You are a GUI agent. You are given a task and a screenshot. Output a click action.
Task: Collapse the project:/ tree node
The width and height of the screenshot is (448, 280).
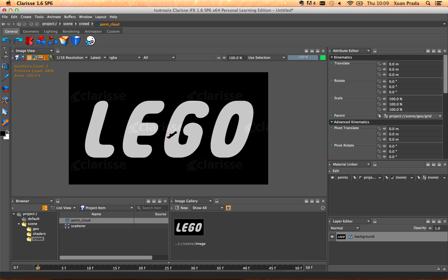(x=14, y=214)
